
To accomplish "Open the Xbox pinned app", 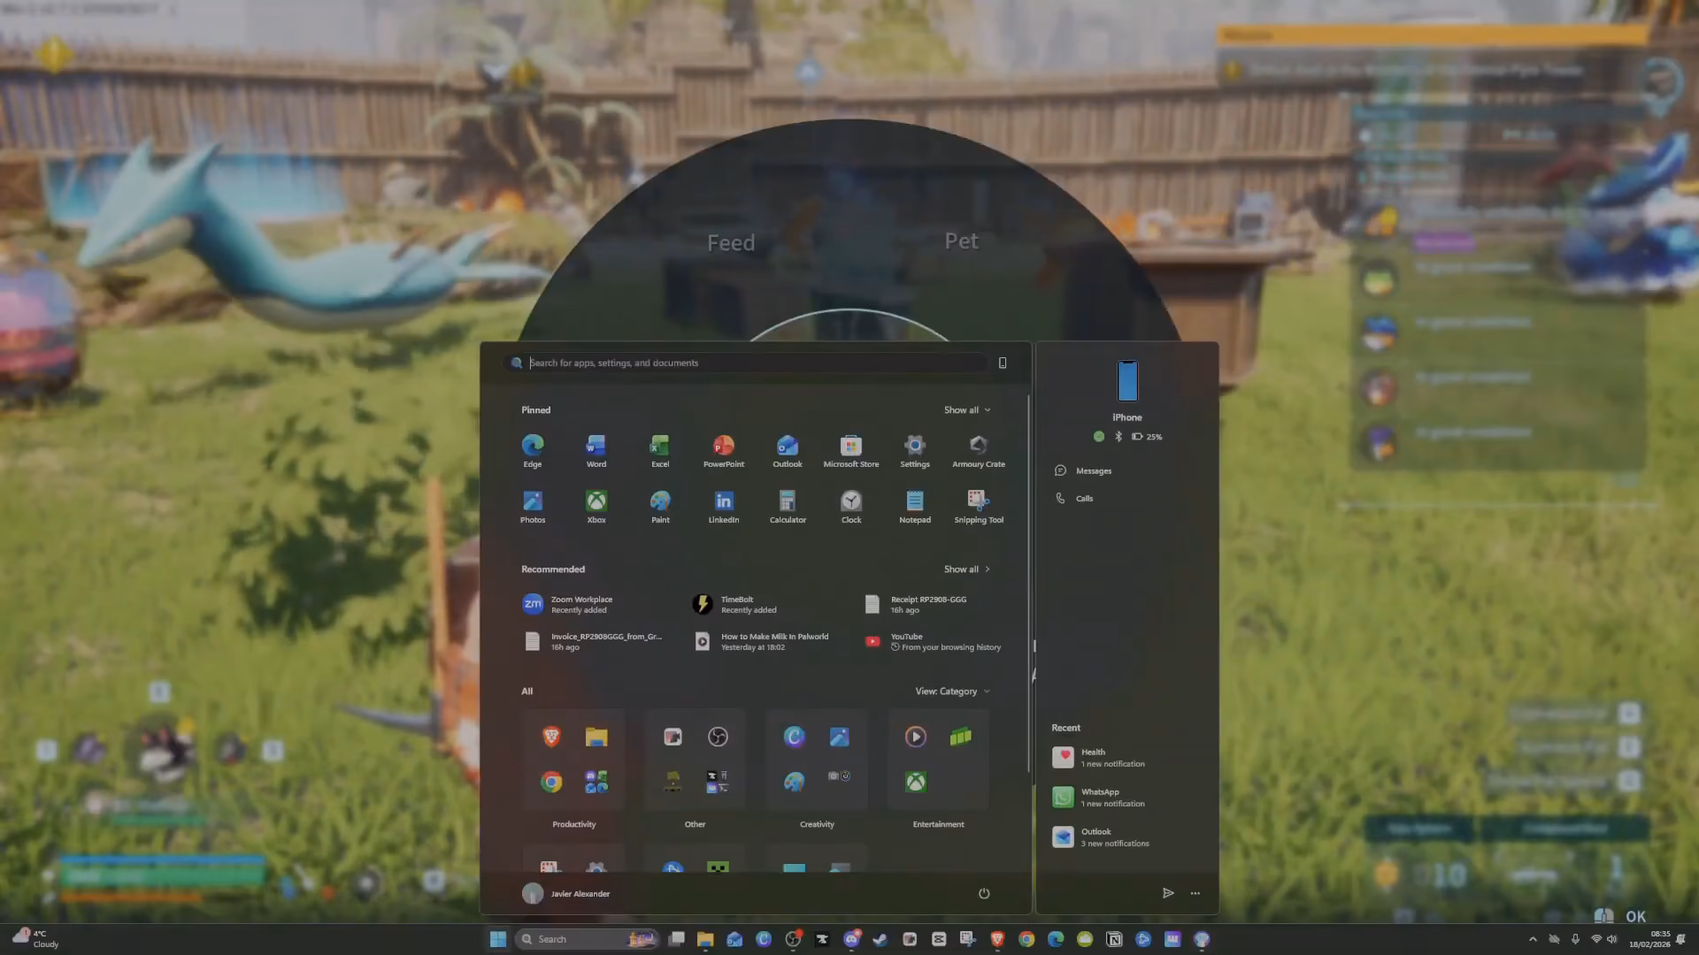I will pyautogui.click(x=596, y=507).
